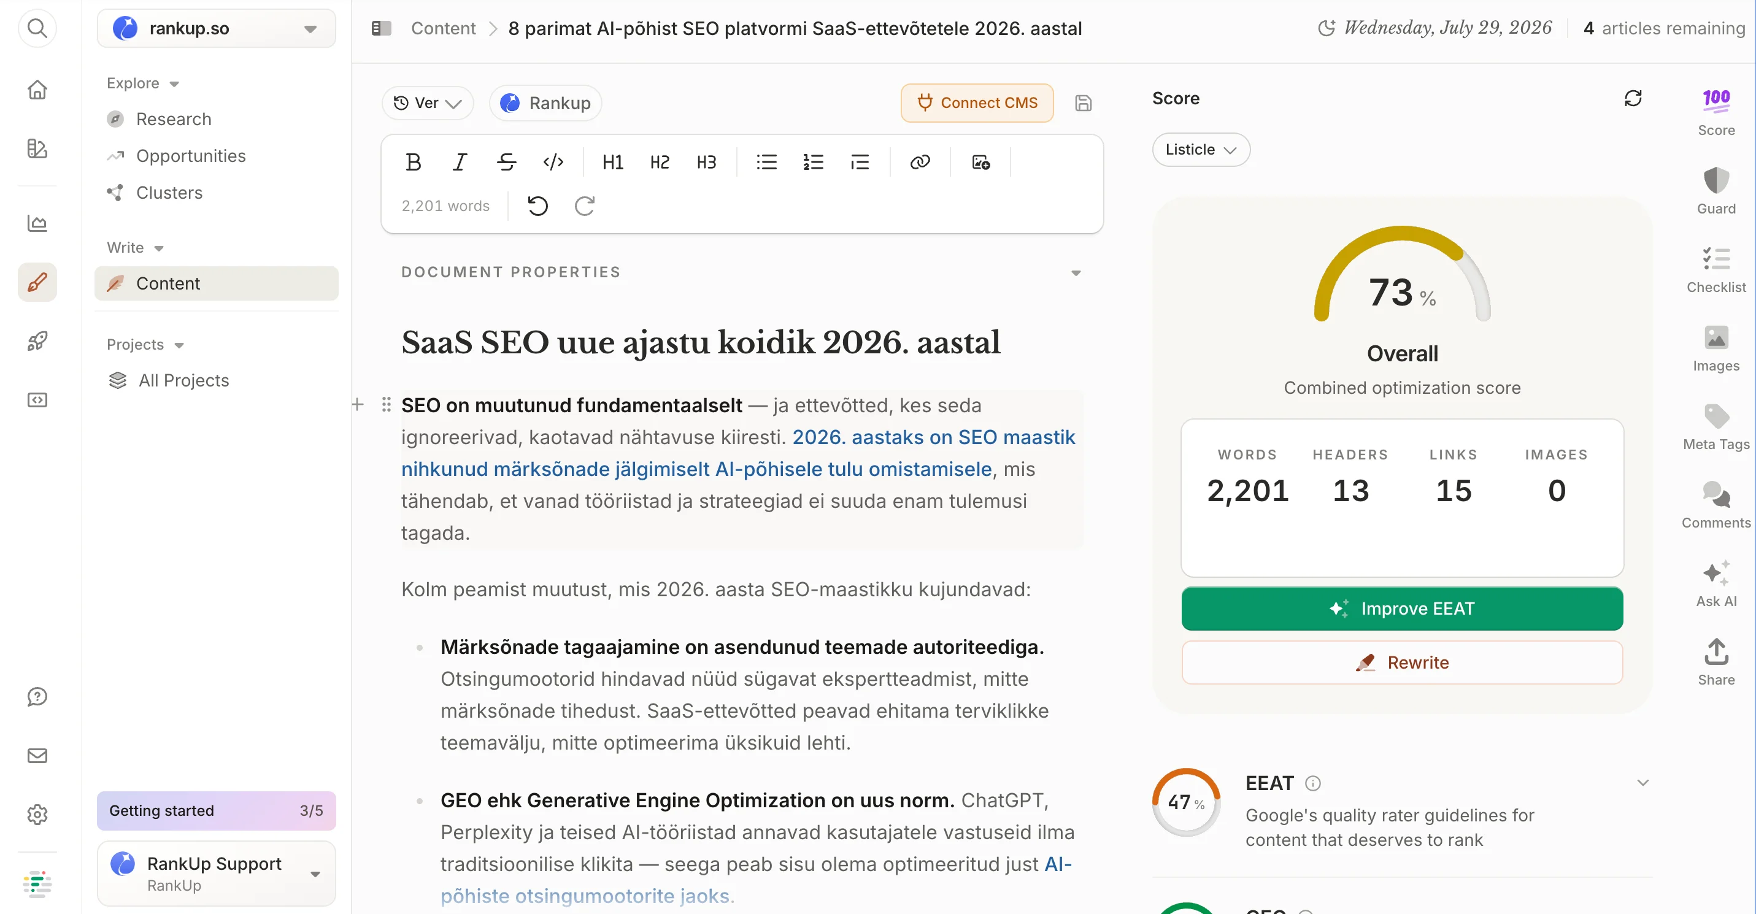Toggle italic formatting
This screenshot has width=1756, height=914.
tap(460, 162)
